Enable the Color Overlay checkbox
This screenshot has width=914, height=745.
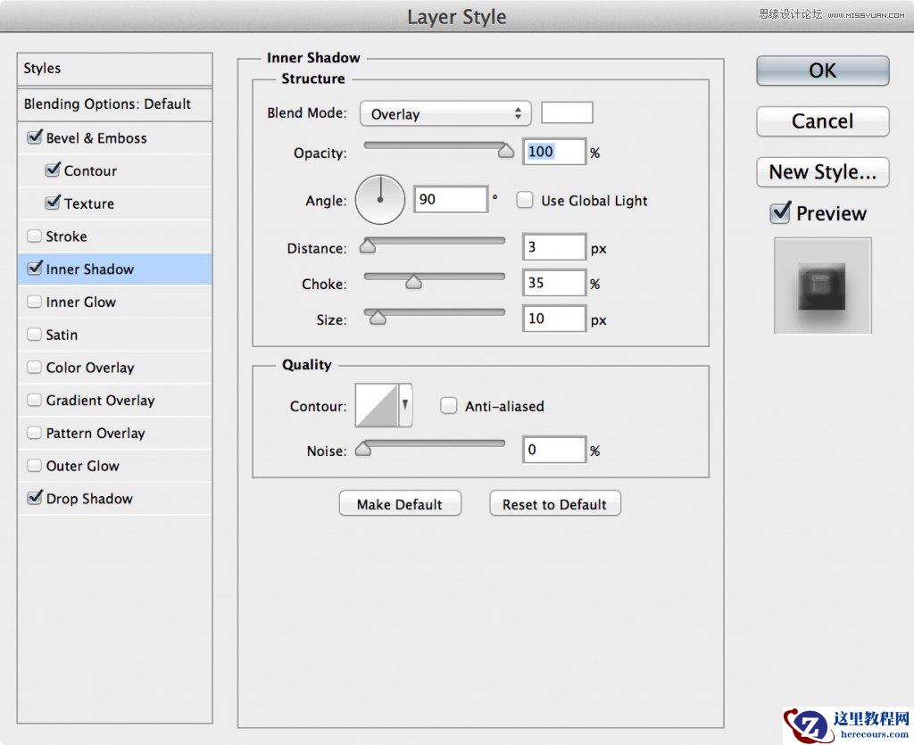pyautogui.click(x=35, y=367)
